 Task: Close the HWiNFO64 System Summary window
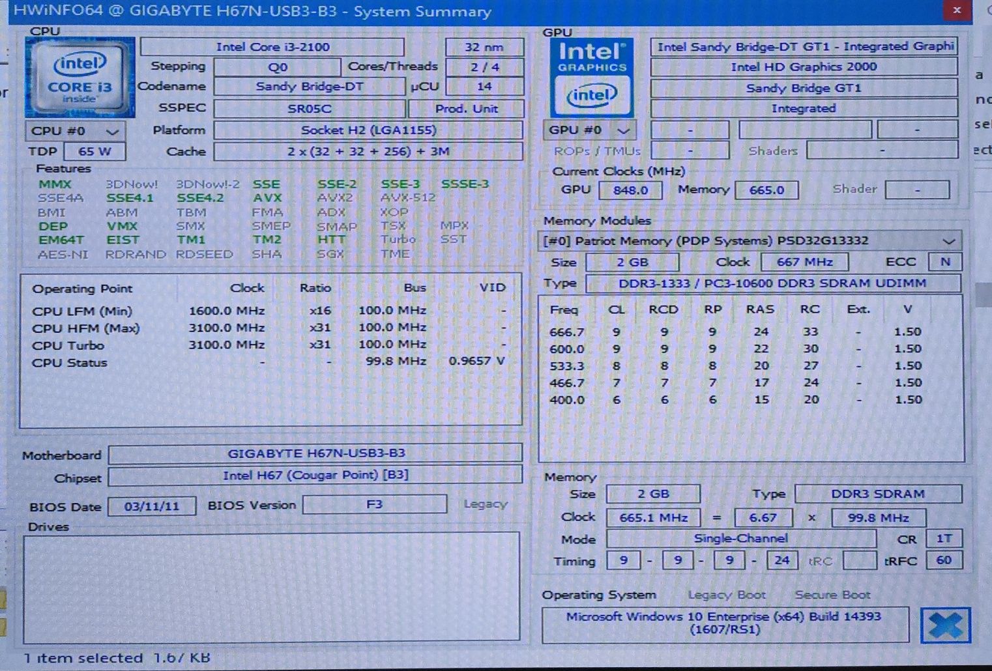[x=957, y=10]
